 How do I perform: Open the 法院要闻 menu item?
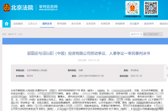click(18, 24)
